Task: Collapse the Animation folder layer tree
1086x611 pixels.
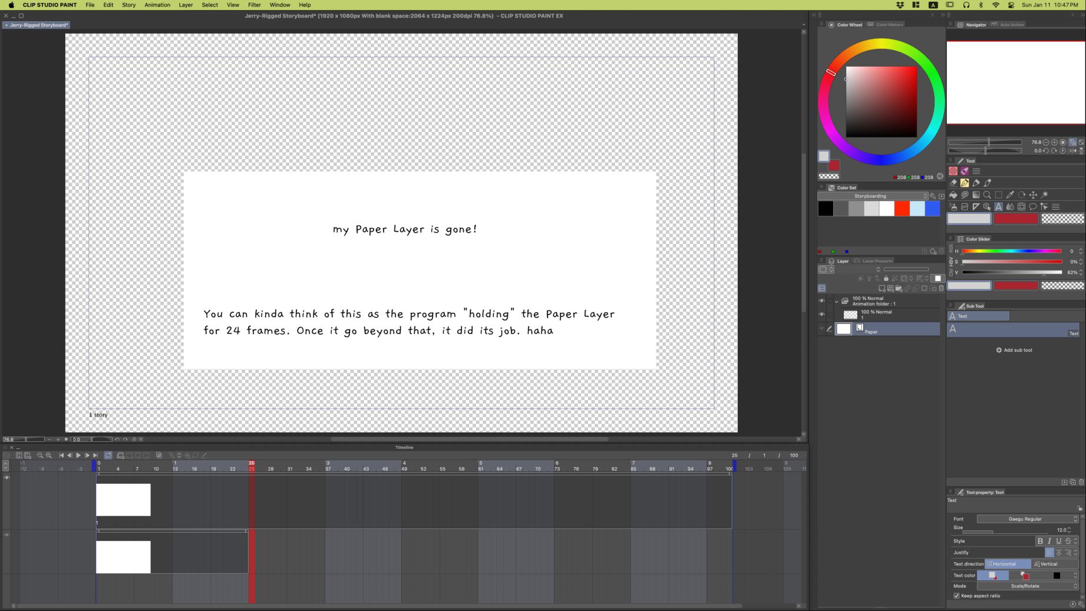Action: 836,301
